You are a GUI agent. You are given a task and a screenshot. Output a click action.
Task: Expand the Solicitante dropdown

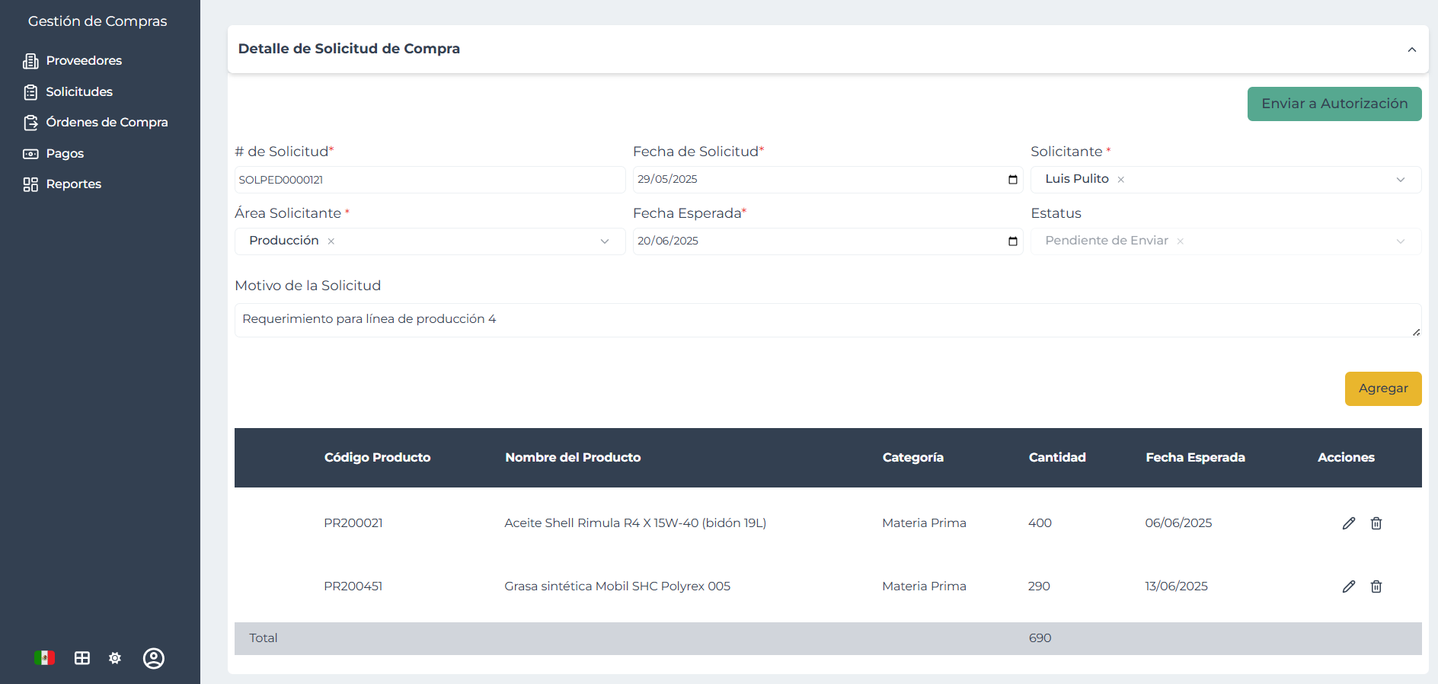point(1400,180)
